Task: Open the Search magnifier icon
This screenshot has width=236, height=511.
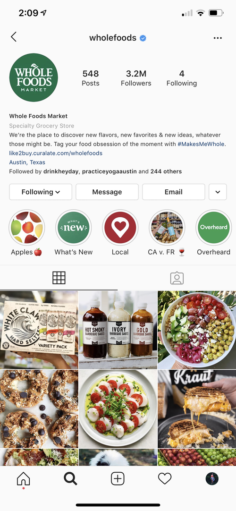Action: pos(70,479)
